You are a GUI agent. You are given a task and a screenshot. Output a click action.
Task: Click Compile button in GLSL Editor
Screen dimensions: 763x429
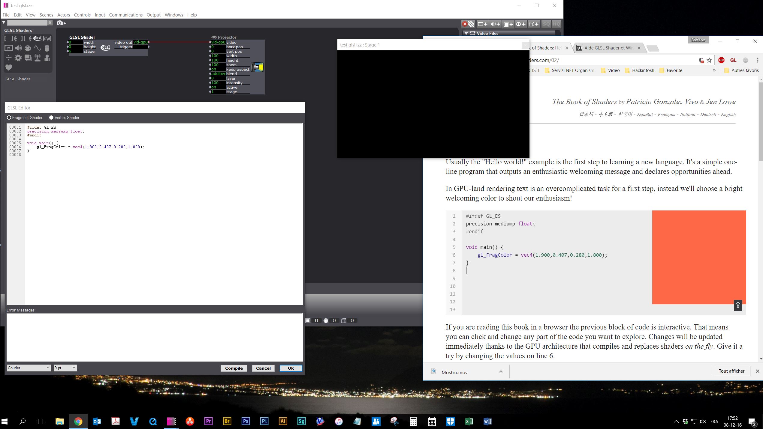point(234,368)
